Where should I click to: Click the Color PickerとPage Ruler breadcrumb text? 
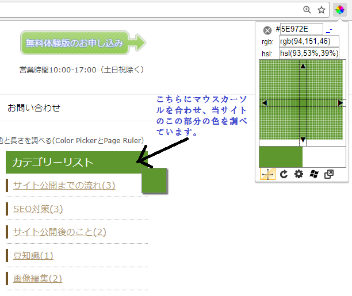[x=100, y=141]
